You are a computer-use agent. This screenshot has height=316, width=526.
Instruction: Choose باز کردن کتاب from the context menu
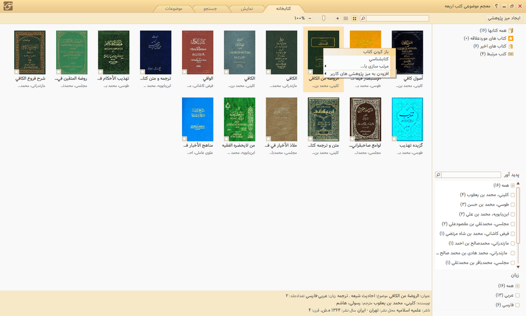(x=359, y=52)
